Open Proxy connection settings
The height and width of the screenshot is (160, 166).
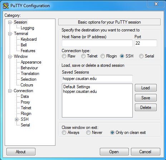coord(25,102)
